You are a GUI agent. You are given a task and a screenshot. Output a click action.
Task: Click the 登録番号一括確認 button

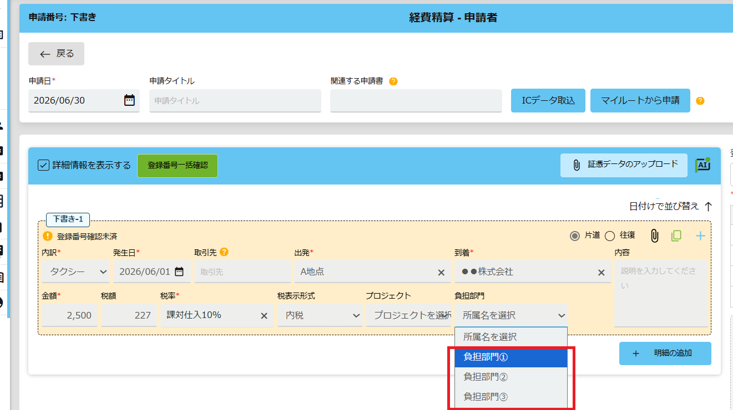pyautogui.click(x=178, y=166)
